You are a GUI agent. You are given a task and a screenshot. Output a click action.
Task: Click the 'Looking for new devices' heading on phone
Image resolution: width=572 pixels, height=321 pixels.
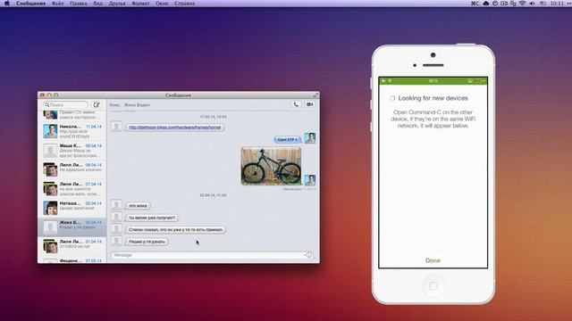point(433,98)
